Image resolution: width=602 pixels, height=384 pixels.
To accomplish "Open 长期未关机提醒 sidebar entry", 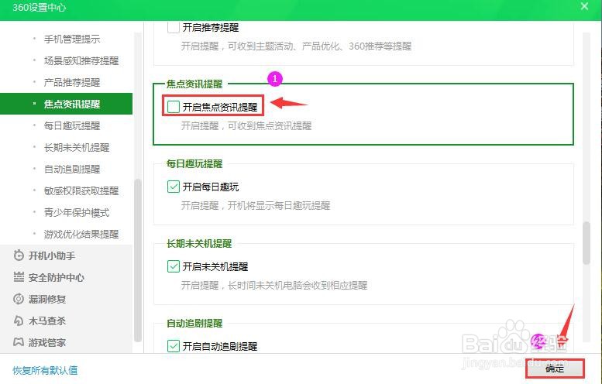I will (77, 147).
